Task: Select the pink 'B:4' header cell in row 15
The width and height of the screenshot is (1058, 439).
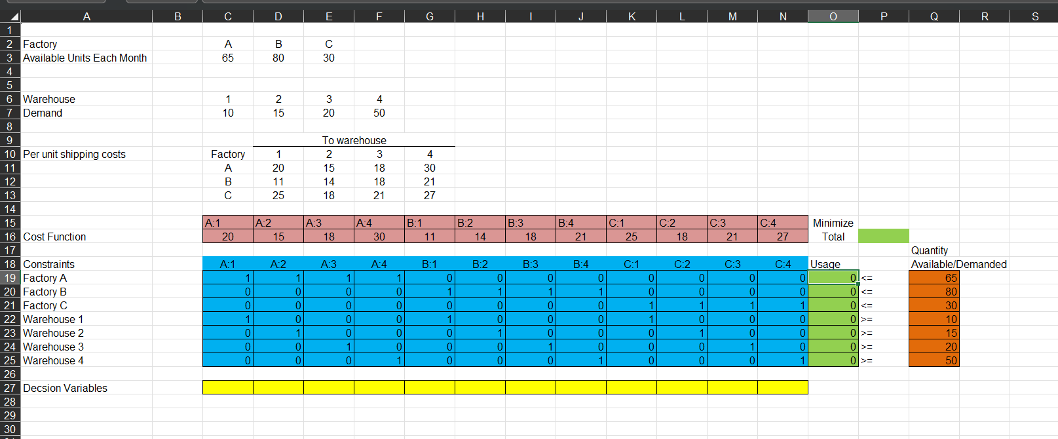Action: tap(581, 223)
